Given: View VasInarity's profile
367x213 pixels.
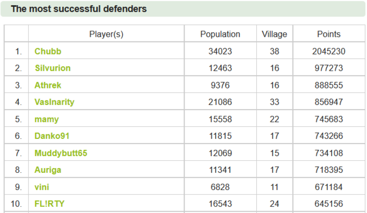Looking at the screenshot, I should [x=54, y=102].
